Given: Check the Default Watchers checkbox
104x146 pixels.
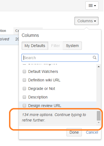Looking at the screenshot, I should [24, 71].
